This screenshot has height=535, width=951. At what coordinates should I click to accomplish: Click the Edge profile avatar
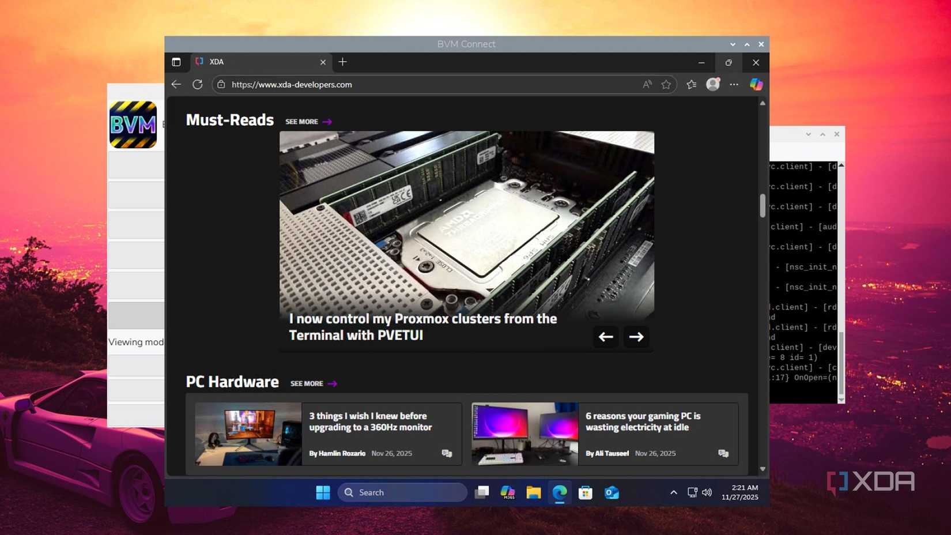click(x=712, y=84)
